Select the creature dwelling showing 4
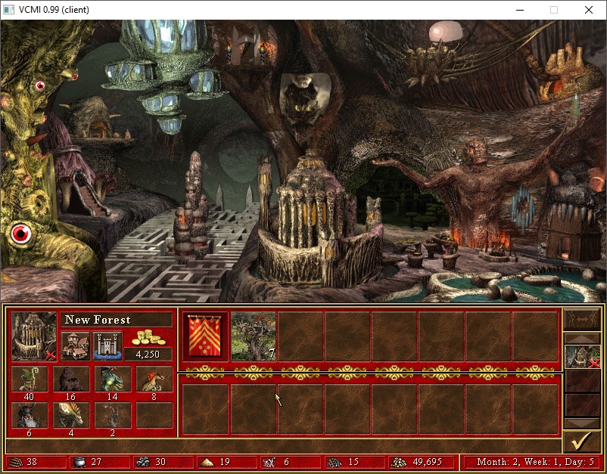 coord(71,415)
